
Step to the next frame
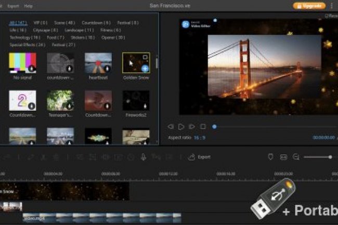[192, 126]
